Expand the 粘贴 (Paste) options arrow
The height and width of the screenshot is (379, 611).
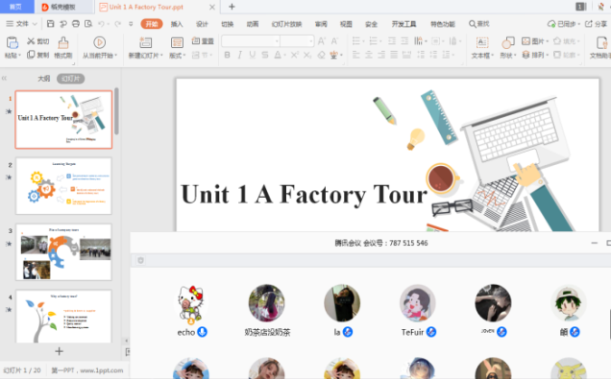pyautogui.click(x=19, y=56)
